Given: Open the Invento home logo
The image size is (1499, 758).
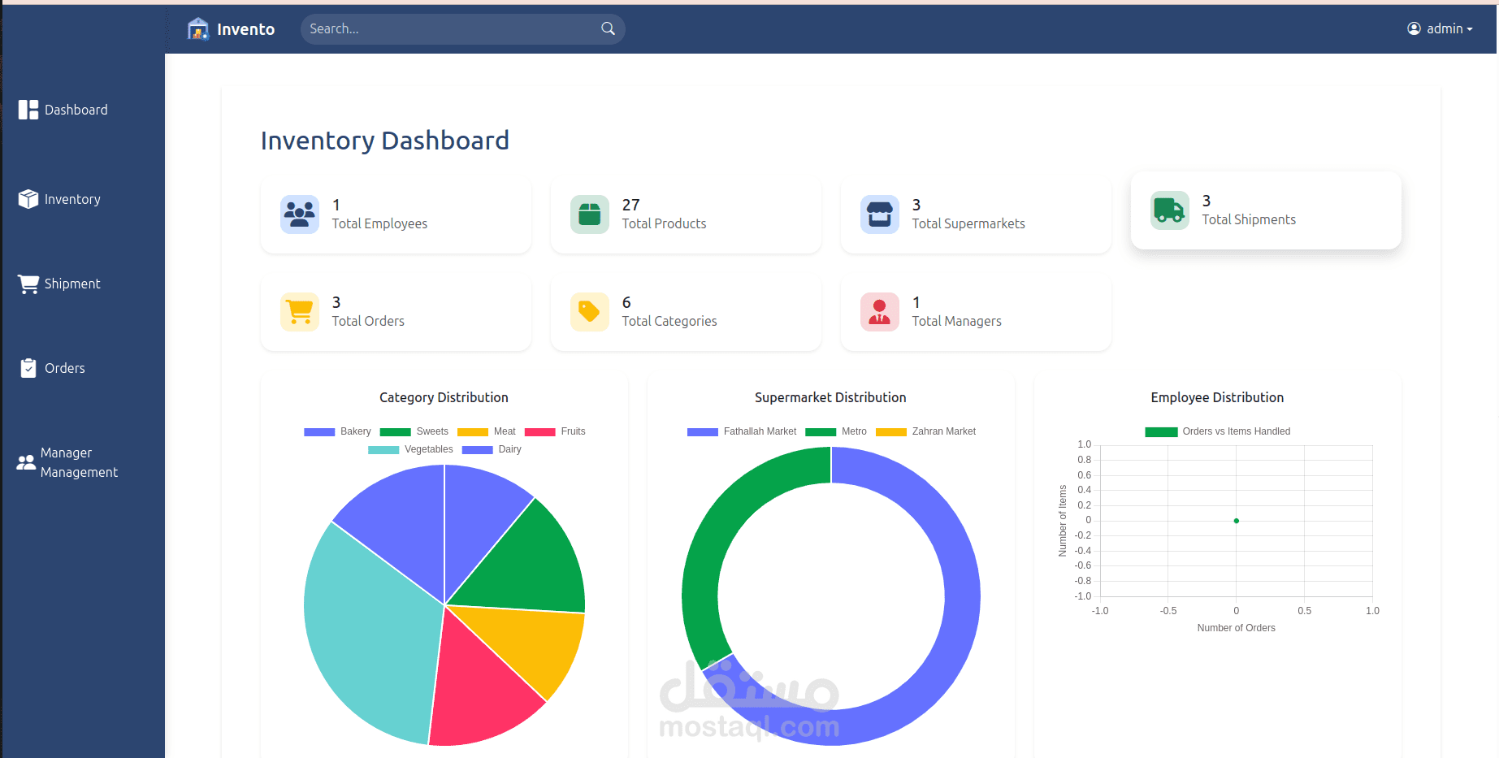Looking at the screenshot, I should point(231,28).
